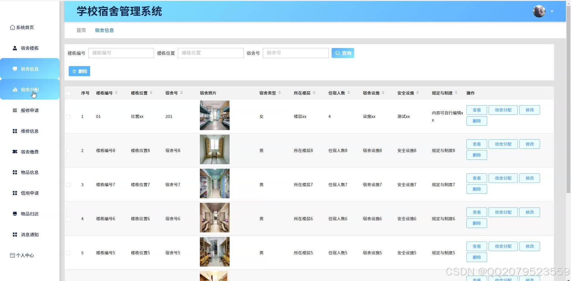The image size is (571, 281).
Task: Check the checkbox for row 楼栋编号7
Action: pos(68,185)
